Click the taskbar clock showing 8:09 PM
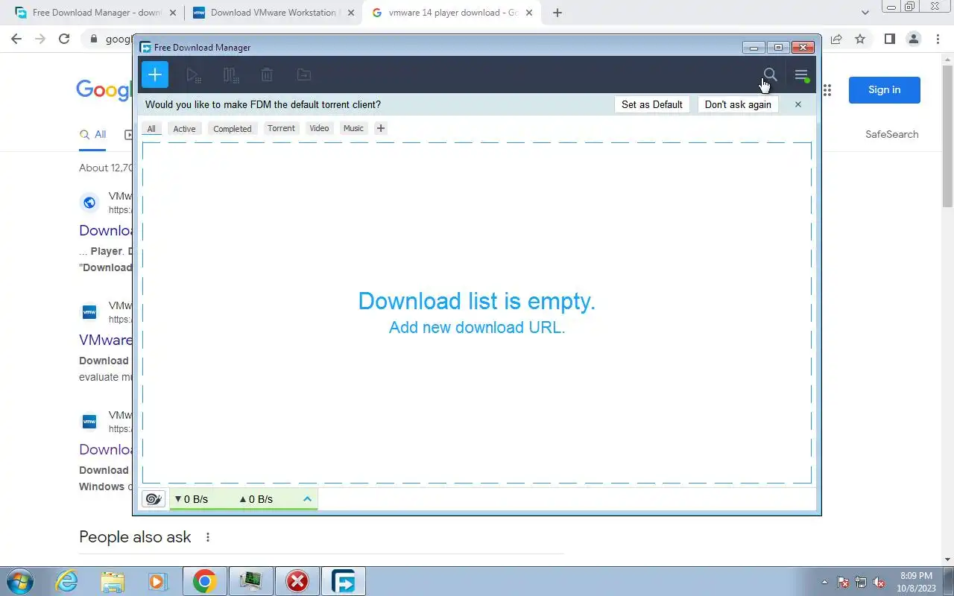954x596 pixels. tap(917, 581)
